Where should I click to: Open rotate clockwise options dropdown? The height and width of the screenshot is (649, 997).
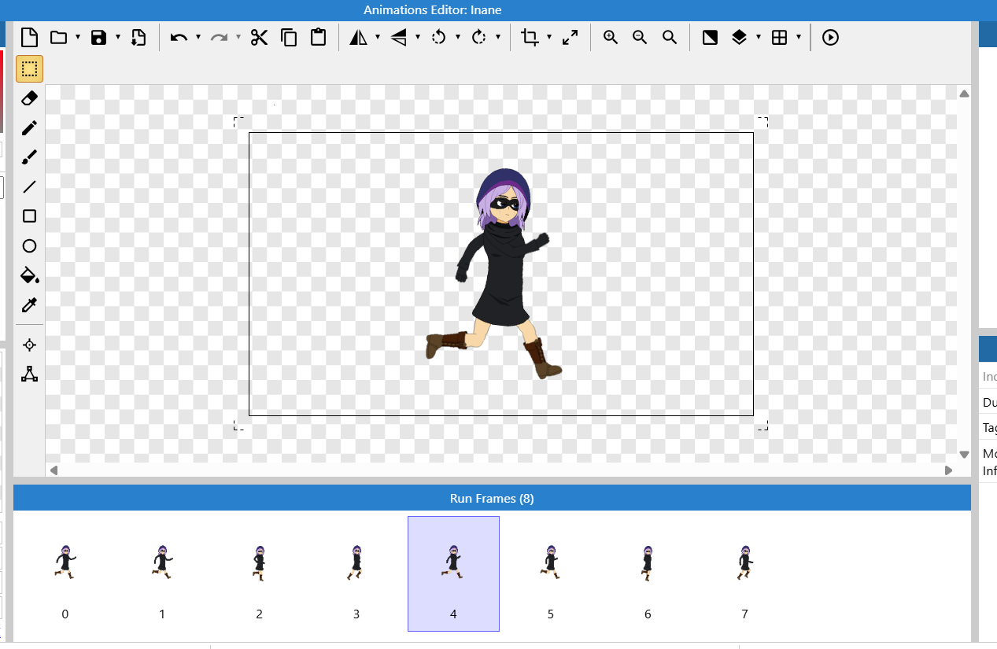point(498,37)
